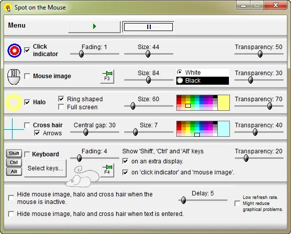Pick a color from cross hair palette

coord(197,129)
